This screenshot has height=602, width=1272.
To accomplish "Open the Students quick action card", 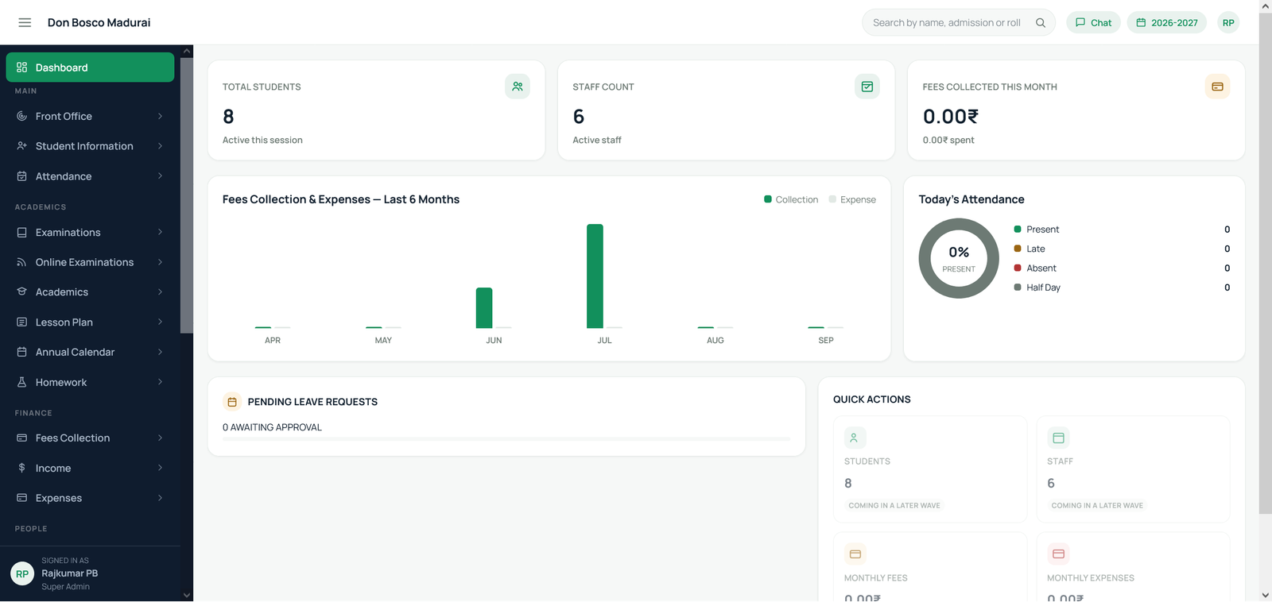I will 930,469.
